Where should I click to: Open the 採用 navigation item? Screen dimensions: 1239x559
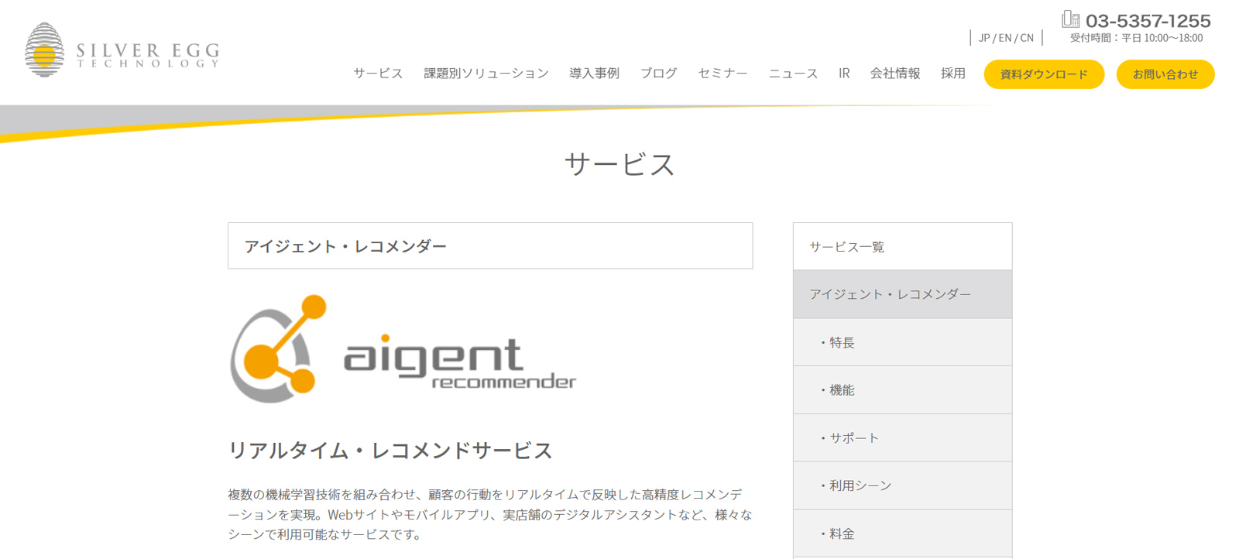(x=953, y=74)
